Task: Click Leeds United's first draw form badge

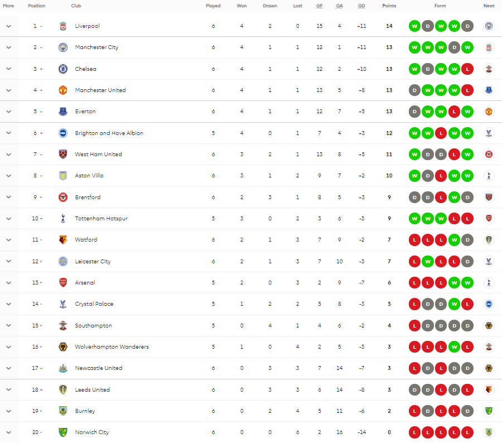Action: [x=415, y=389]
